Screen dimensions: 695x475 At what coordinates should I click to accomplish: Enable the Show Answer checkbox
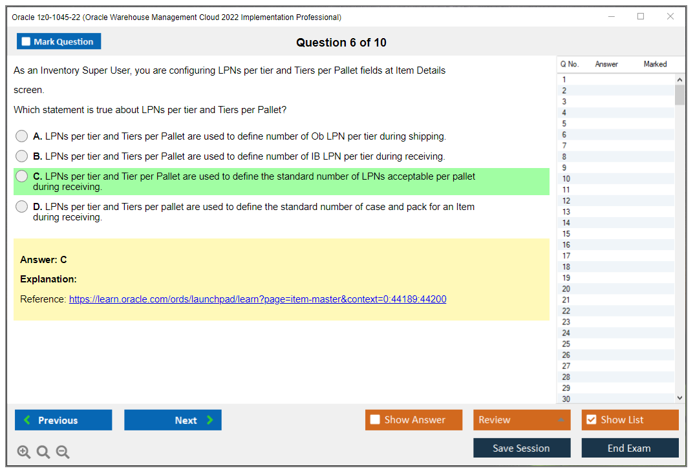point(375,419)
